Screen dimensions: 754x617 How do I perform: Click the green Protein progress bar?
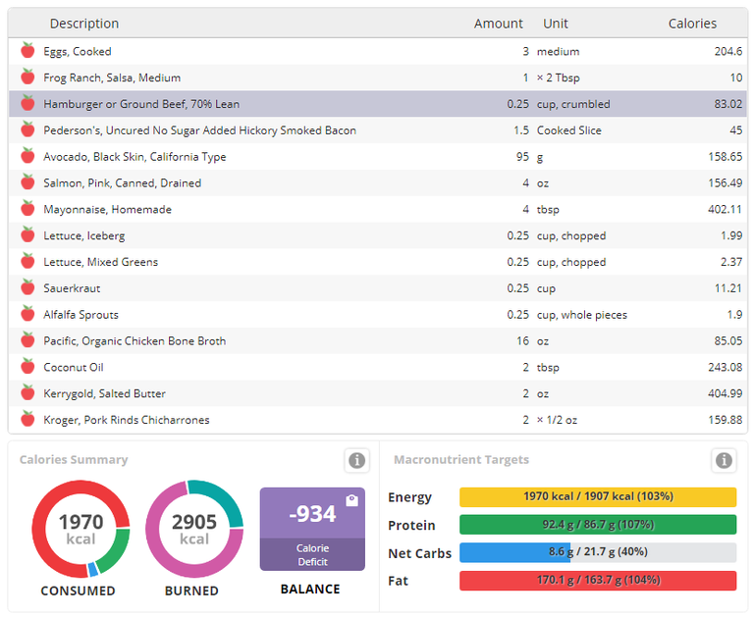598,525
